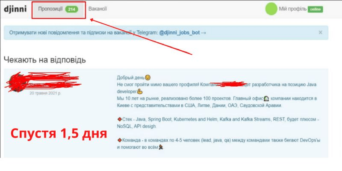Click the red diamond before Команда
The image size is (342, 171).
(x=119, y=140)
